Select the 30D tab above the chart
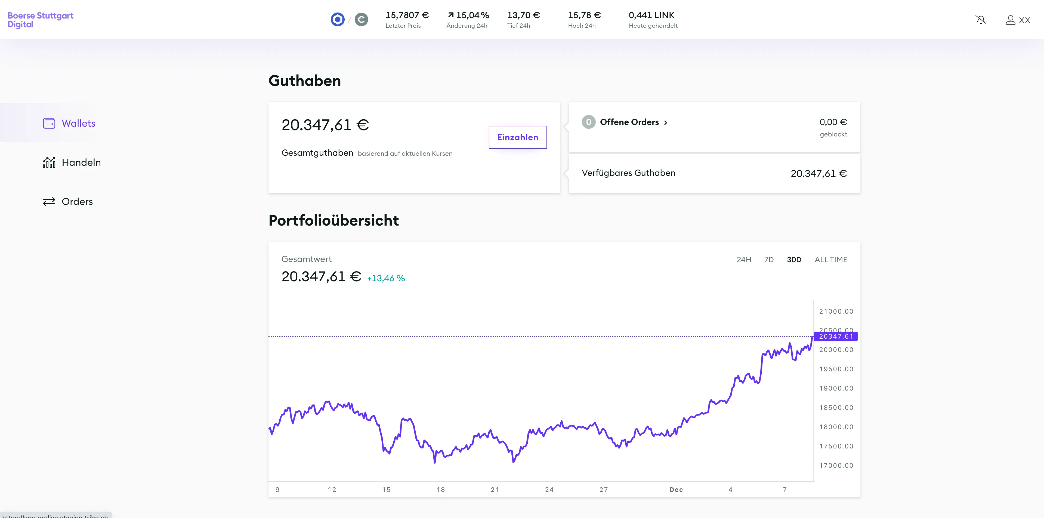The height and width of the screenshot is (518, 1044). tap(793, 260)
